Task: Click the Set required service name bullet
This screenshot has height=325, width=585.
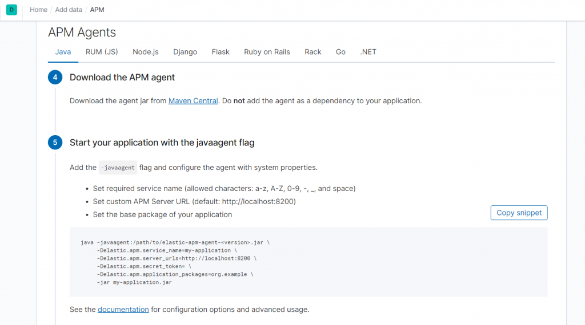Action: tap(224, 189)
